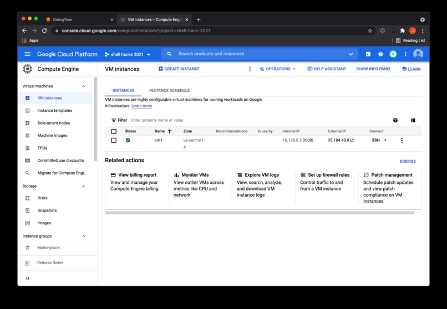Open VM instances in sidebar
Image resolution: width=447 pixels, height=309 pixels.
(x=55, y=98)
